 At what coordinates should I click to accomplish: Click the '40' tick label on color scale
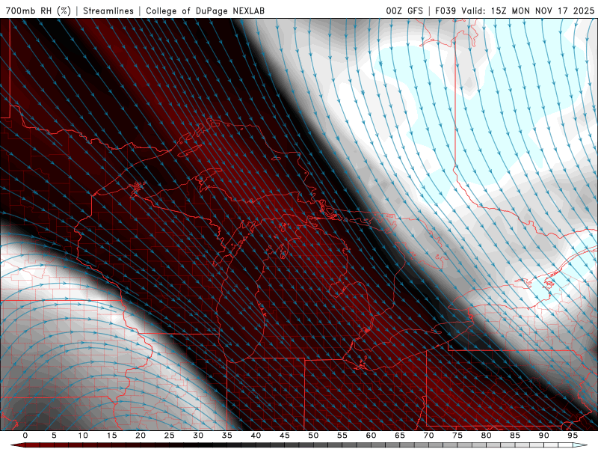coord(256,436)
